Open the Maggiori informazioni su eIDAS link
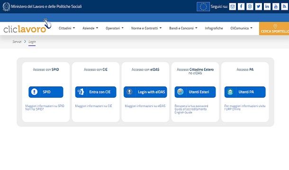The width and height of the screenshot is (289, 170). [145, 106]
